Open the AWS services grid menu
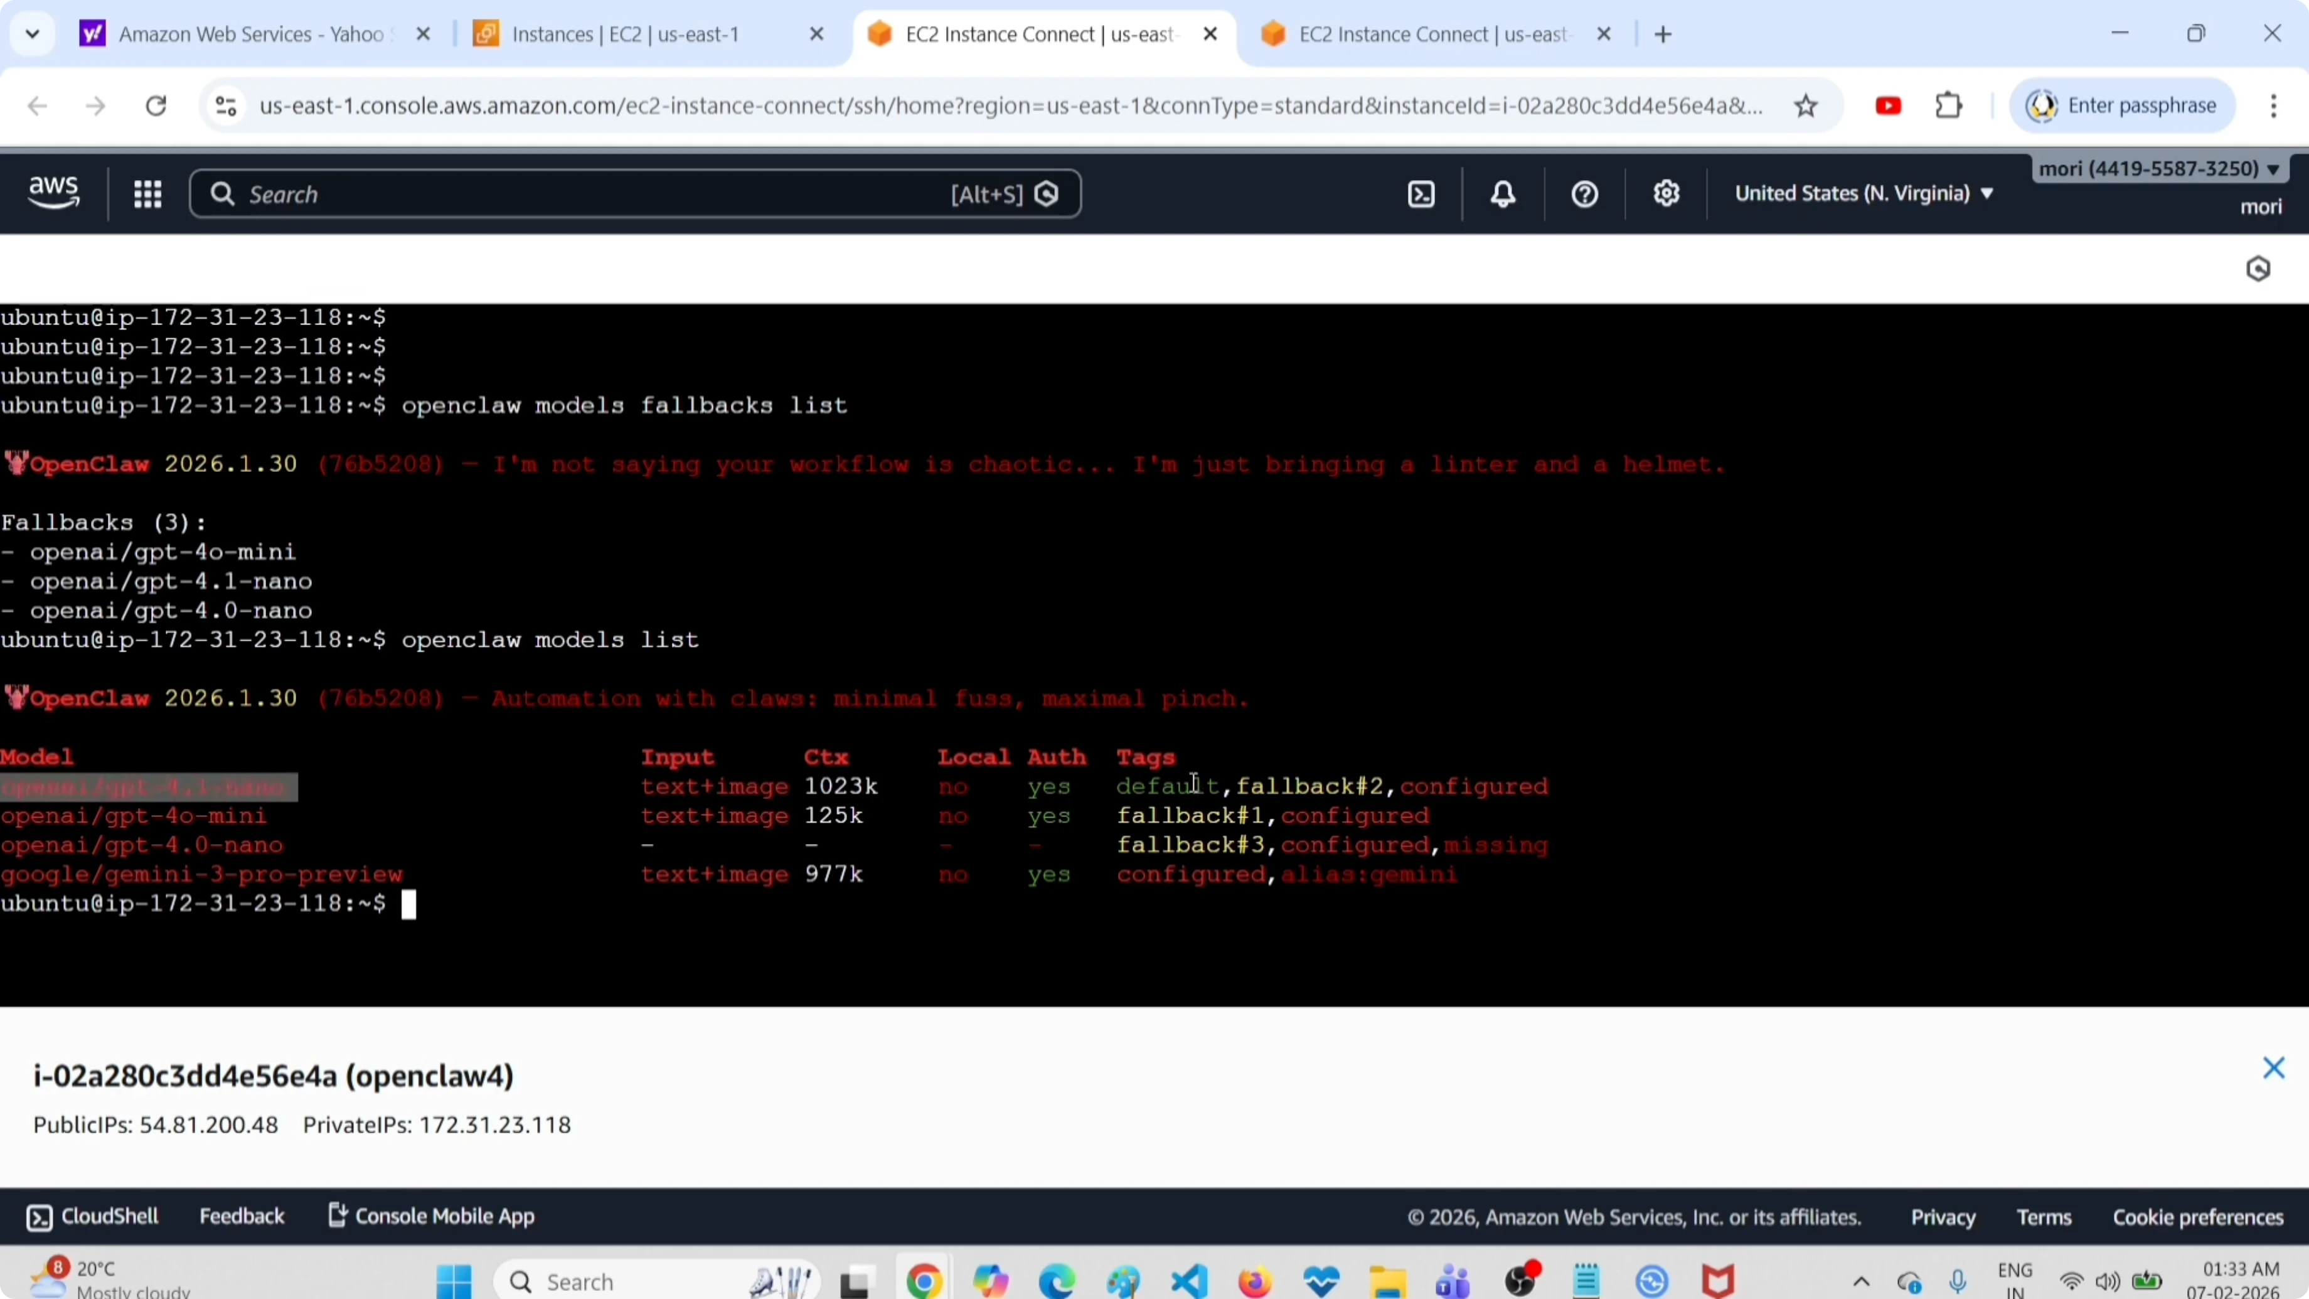Image resolution: width=2309 pixels, height=1299 pixels. pyautogui.click(x=147, y=194)
